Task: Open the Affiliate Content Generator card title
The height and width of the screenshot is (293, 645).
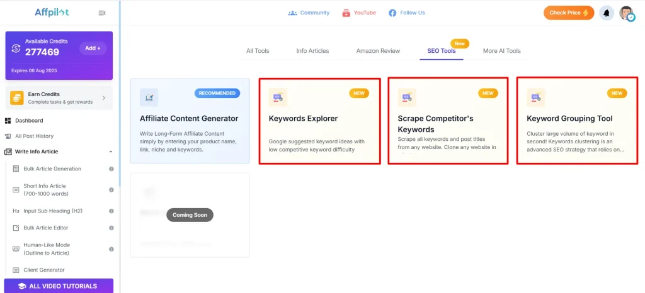Action: click(x=189, y=119)
